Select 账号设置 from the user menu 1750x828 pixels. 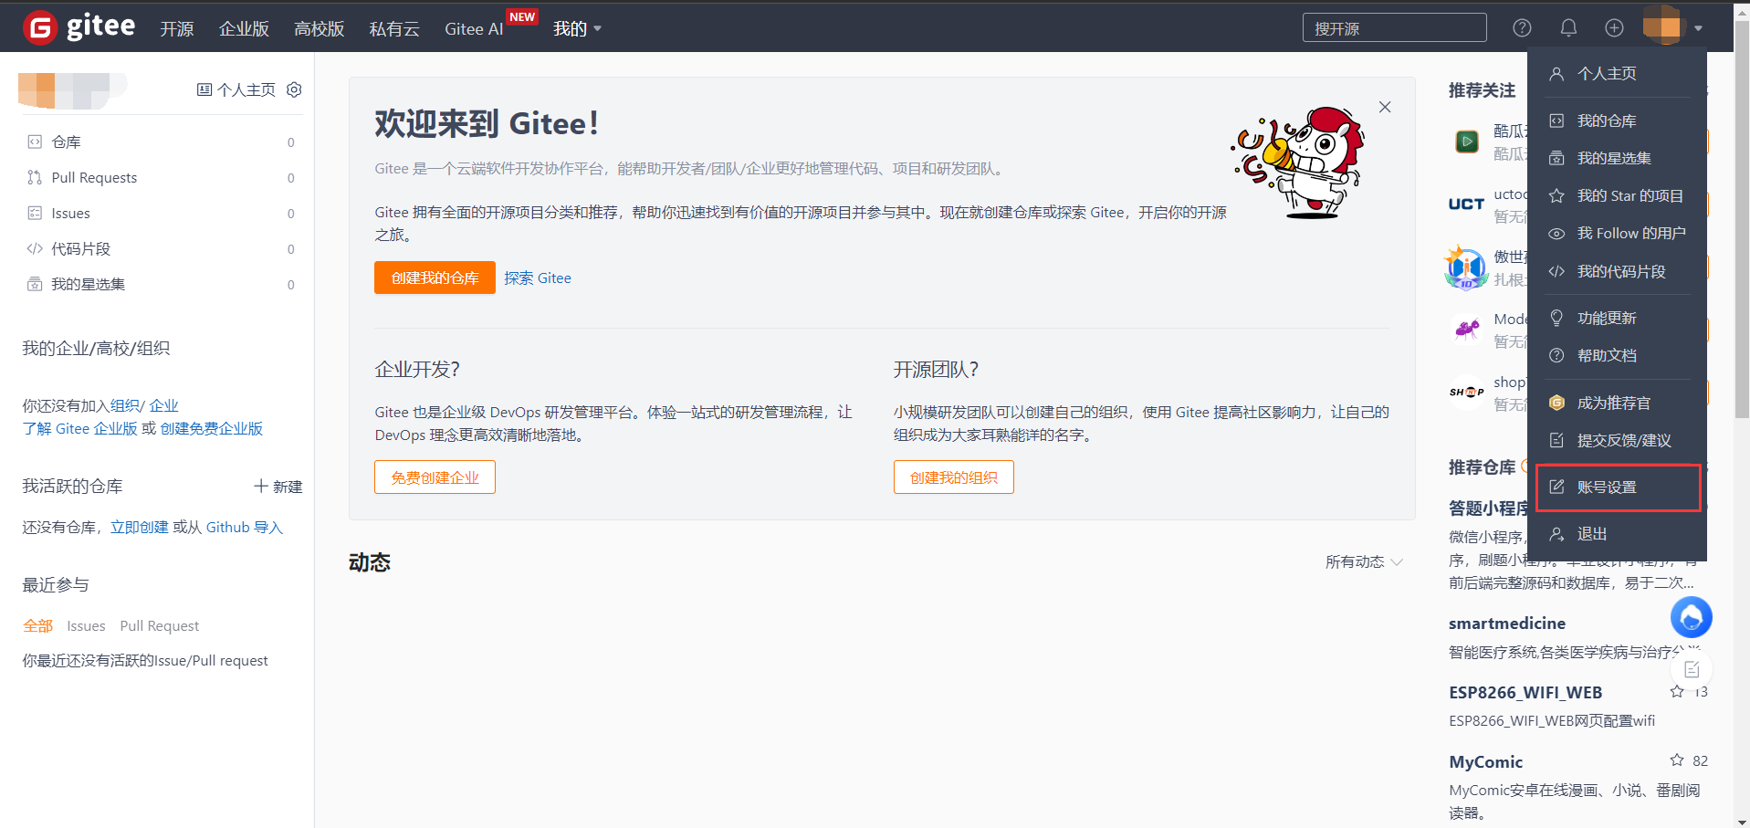tap(1607, 487)
